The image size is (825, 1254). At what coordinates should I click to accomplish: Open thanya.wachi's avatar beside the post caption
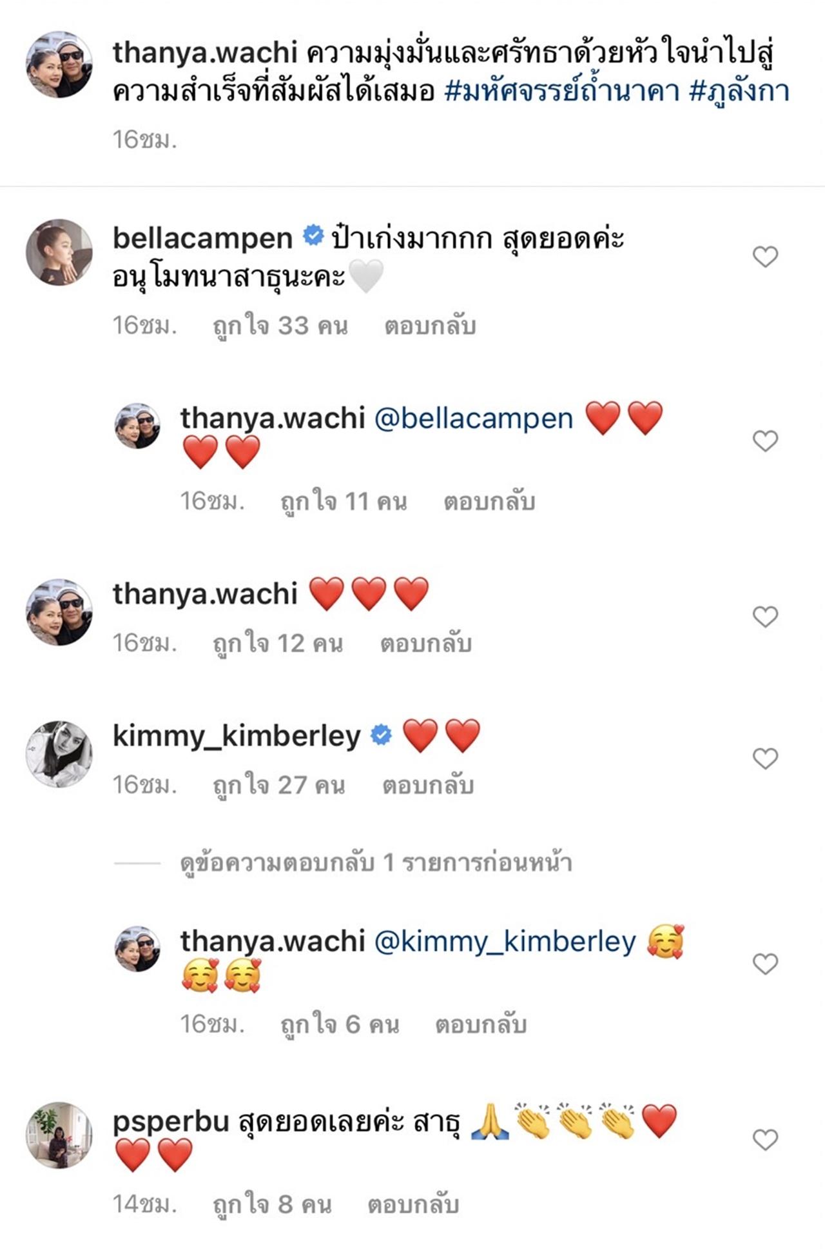click(59, 65)
